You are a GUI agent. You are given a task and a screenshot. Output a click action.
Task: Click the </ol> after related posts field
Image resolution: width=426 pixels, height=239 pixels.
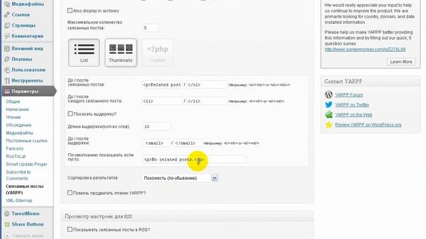coord(207,84)
